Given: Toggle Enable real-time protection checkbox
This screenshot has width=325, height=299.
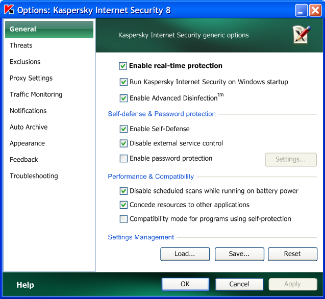Looking at the screenshot, I should pos(123,66).
